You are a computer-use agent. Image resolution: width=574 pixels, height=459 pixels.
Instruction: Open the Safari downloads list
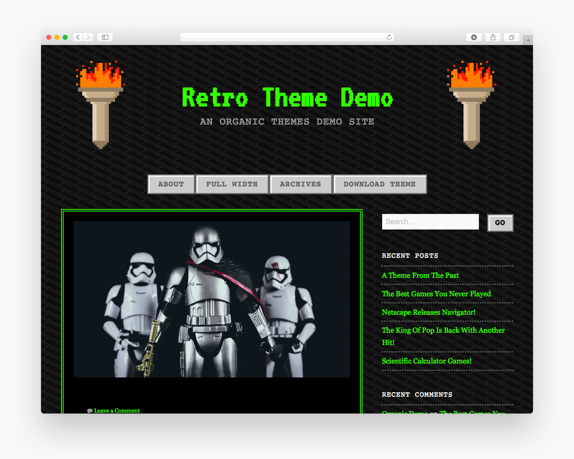[x=474, y=37]
